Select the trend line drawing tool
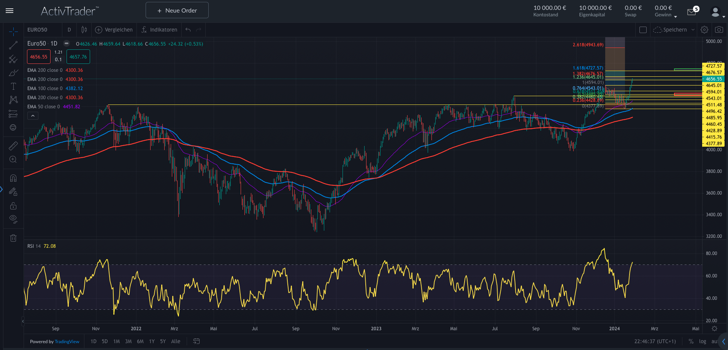Screen dimensions: 728x350 pos(13,45)
